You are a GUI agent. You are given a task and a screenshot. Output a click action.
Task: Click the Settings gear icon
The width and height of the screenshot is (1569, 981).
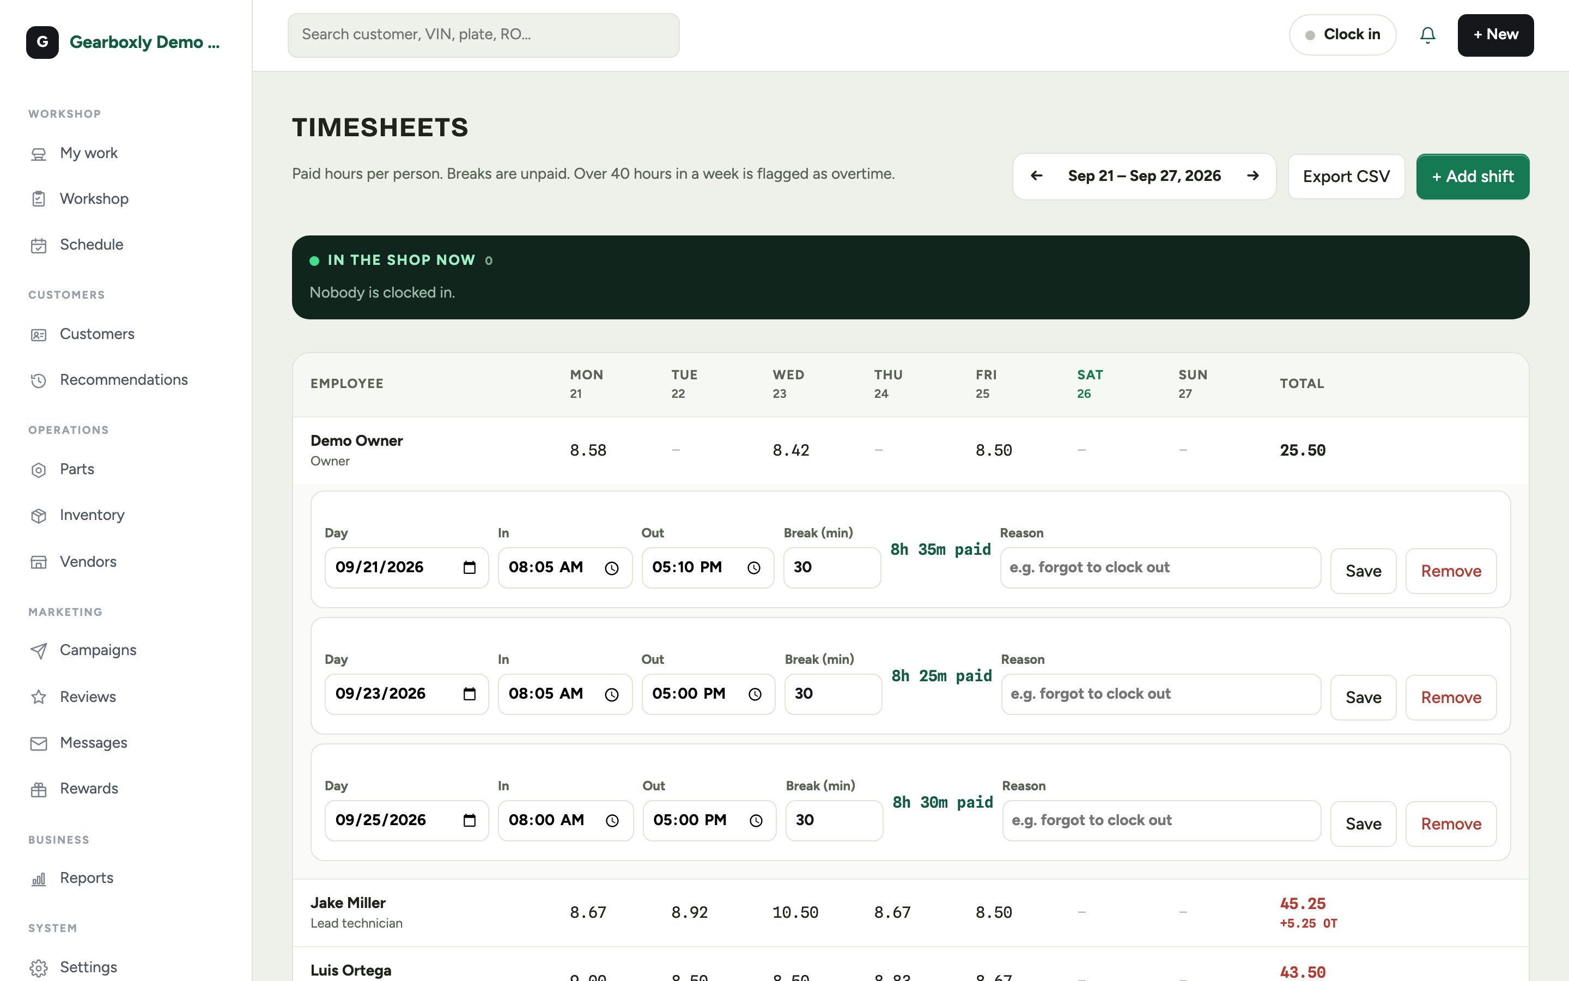click(x=39, y=968)
